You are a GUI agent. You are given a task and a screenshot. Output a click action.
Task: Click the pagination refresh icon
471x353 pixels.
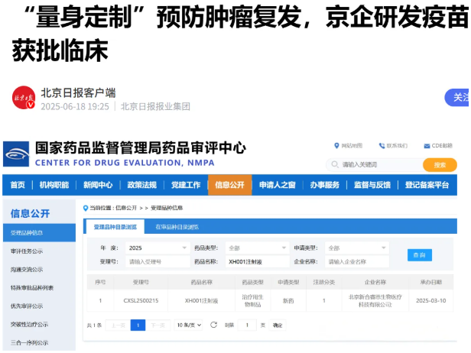click(212, 325)
